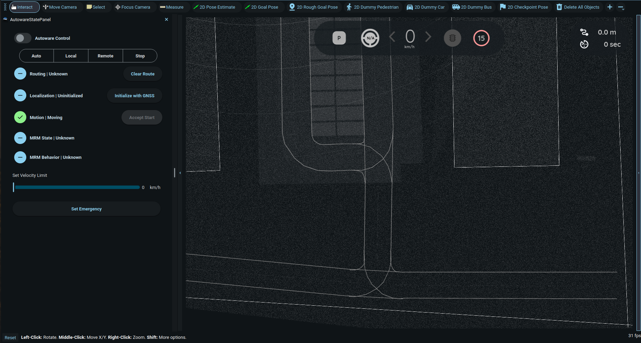The width and height of the screenshot is (641, 343).
Task: Select Stop operation mode
Action: (140, 56)
